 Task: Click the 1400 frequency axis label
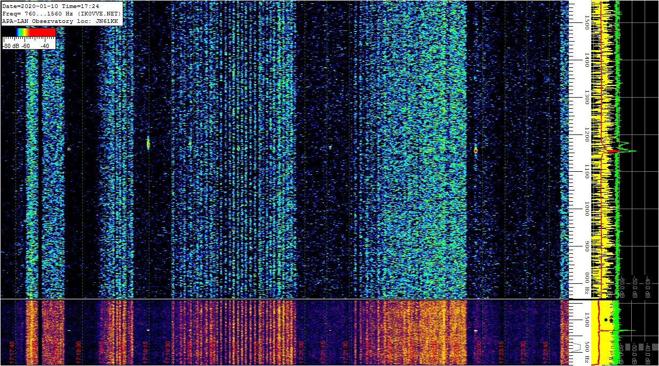[586, 60]
